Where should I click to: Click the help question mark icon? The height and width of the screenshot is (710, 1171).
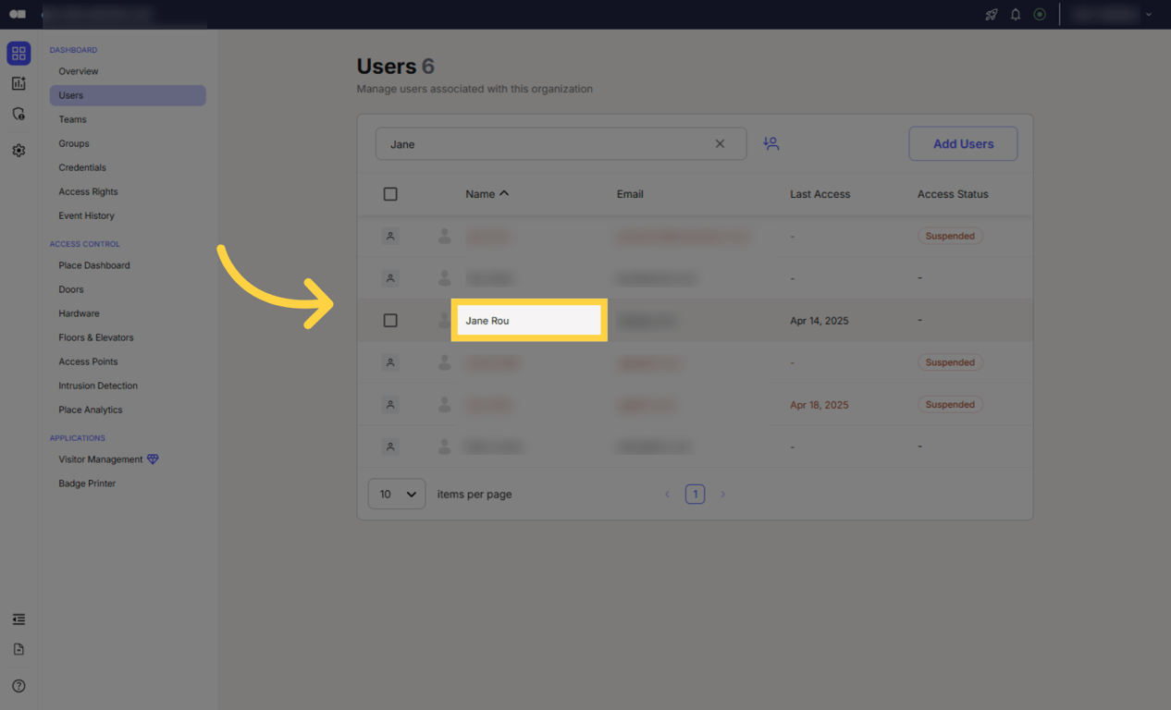(18, 686)
